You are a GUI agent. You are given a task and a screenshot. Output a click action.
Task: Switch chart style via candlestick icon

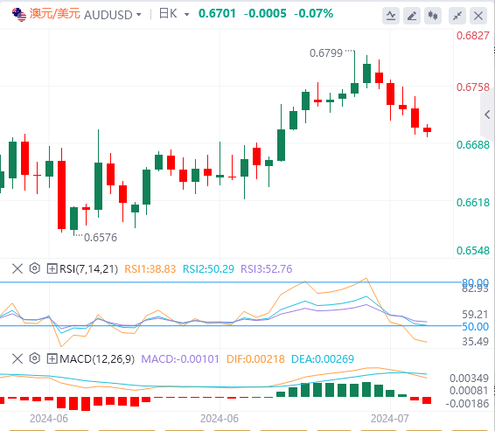[x=433, y=16]
